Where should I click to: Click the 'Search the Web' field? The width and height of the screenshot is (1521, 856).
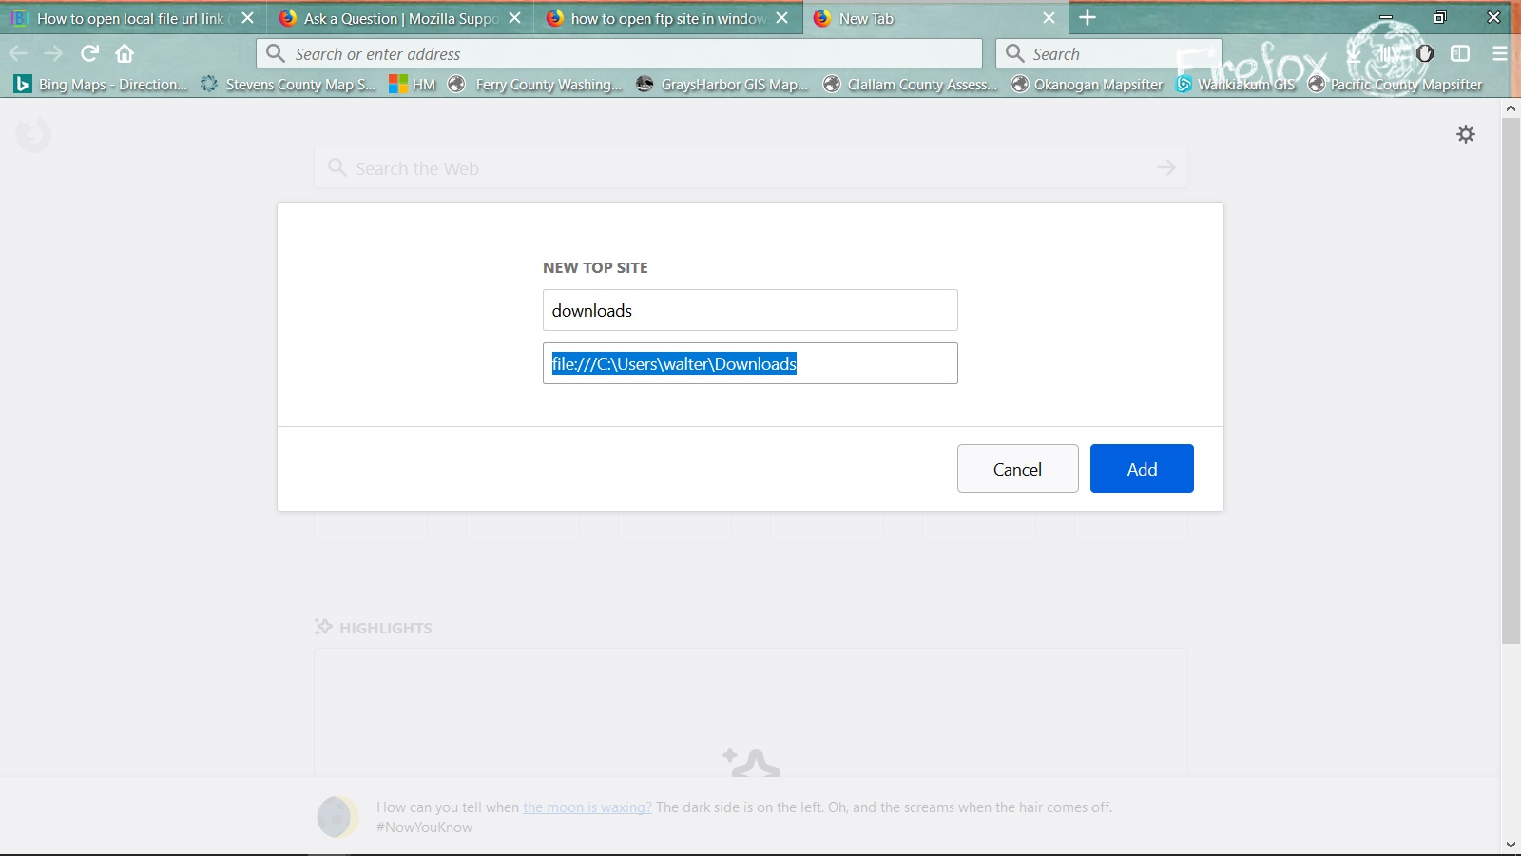750,168
